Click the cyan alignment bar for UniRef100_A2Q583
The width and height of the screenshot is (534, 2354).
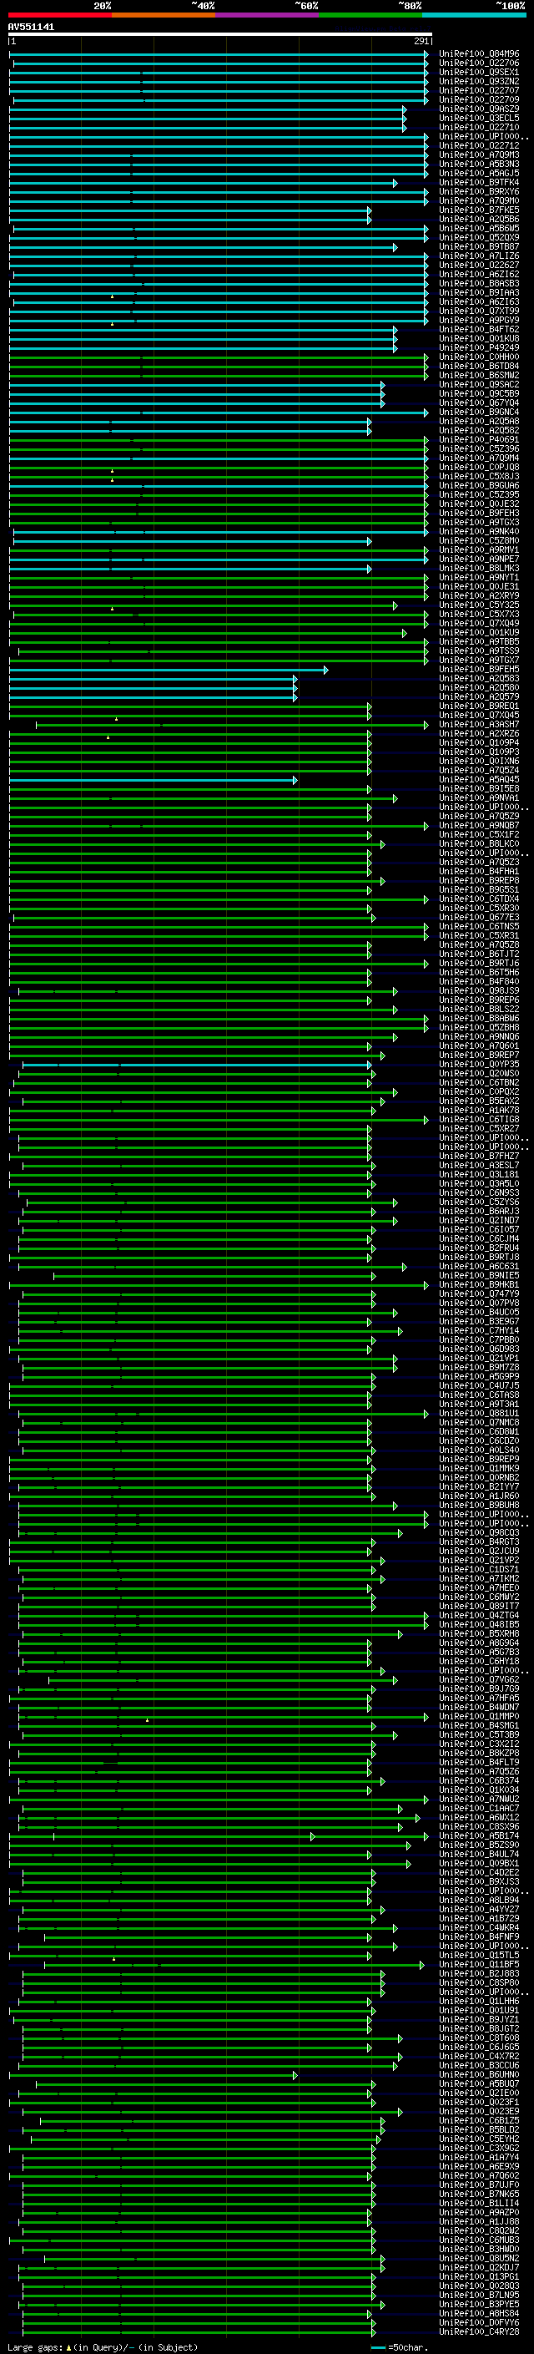[x=153, y=678]
